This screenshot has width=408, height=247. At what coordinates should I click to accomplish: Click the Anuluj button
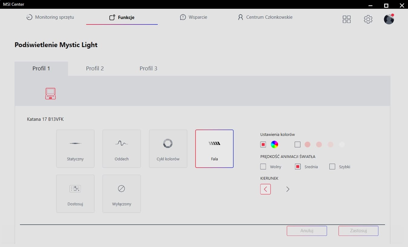point(307,231)
